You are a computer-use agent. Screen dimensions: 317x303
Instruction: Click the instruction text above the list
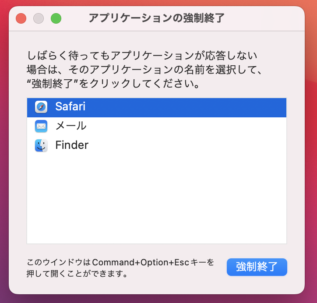[x=144, y=70]
